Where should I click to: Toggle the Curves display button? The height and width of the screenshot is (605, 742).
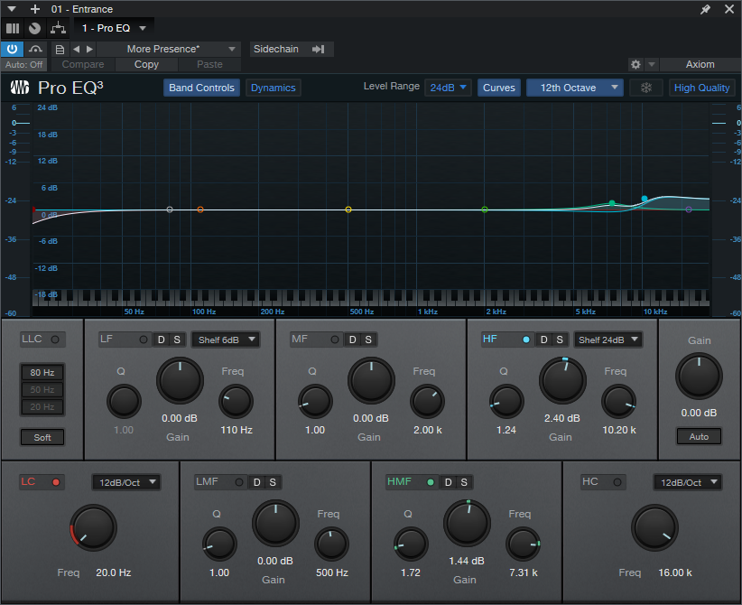coord(499,88)
